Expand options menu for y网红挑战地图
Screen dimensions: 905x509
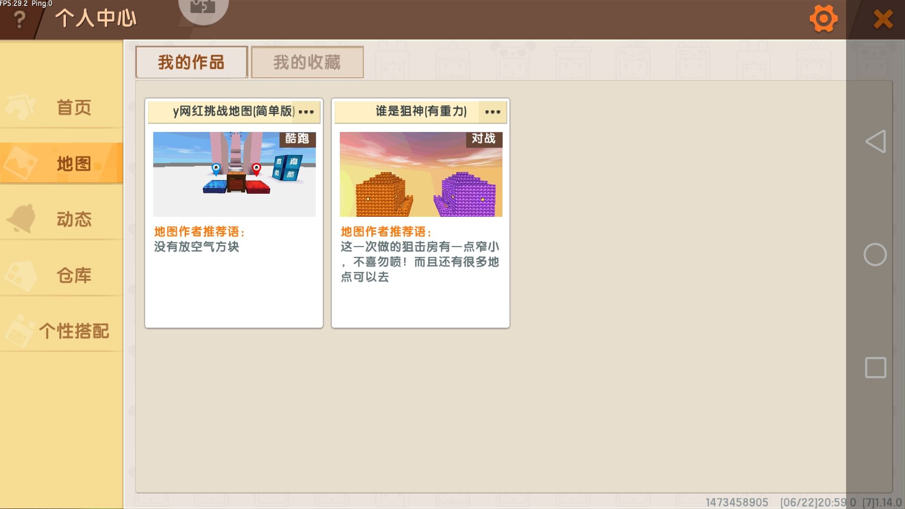point(306,112)
